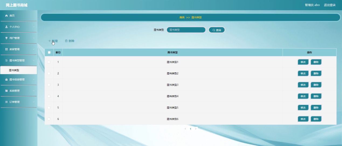The image size is (342, 146).
Task: Click the chart icon beside 系统管理
Action: [x=7, y=91]
